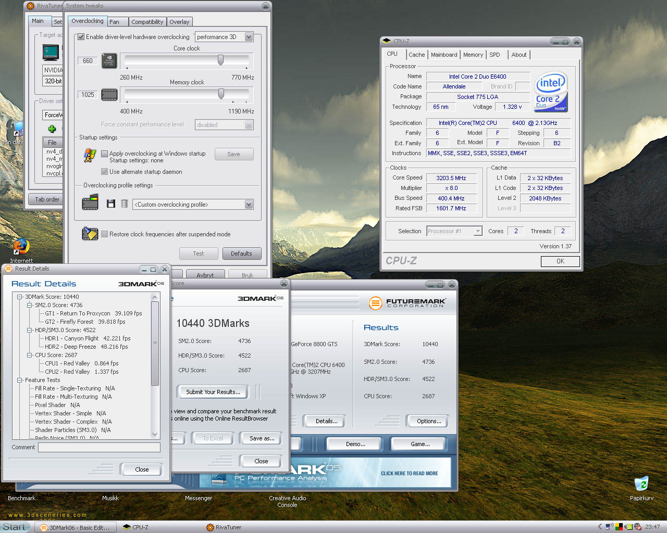This screenshot has width=667, height=533.
Task: Open 3DMark06 Basic Edition taskbar item
Action: (x=76, y=527)
